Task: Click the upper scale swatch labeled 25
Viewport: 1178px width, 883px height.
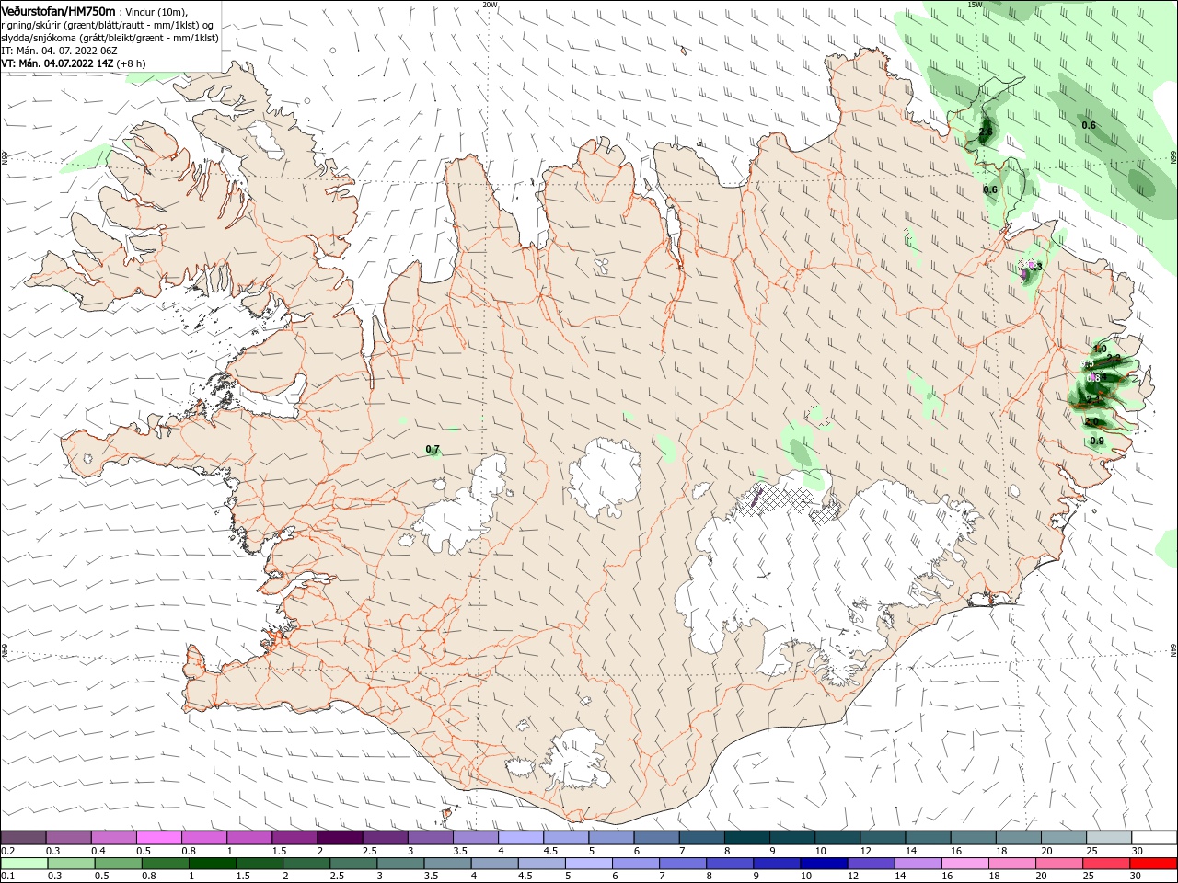Action: pyautogui.click(x=1108, y=838)
